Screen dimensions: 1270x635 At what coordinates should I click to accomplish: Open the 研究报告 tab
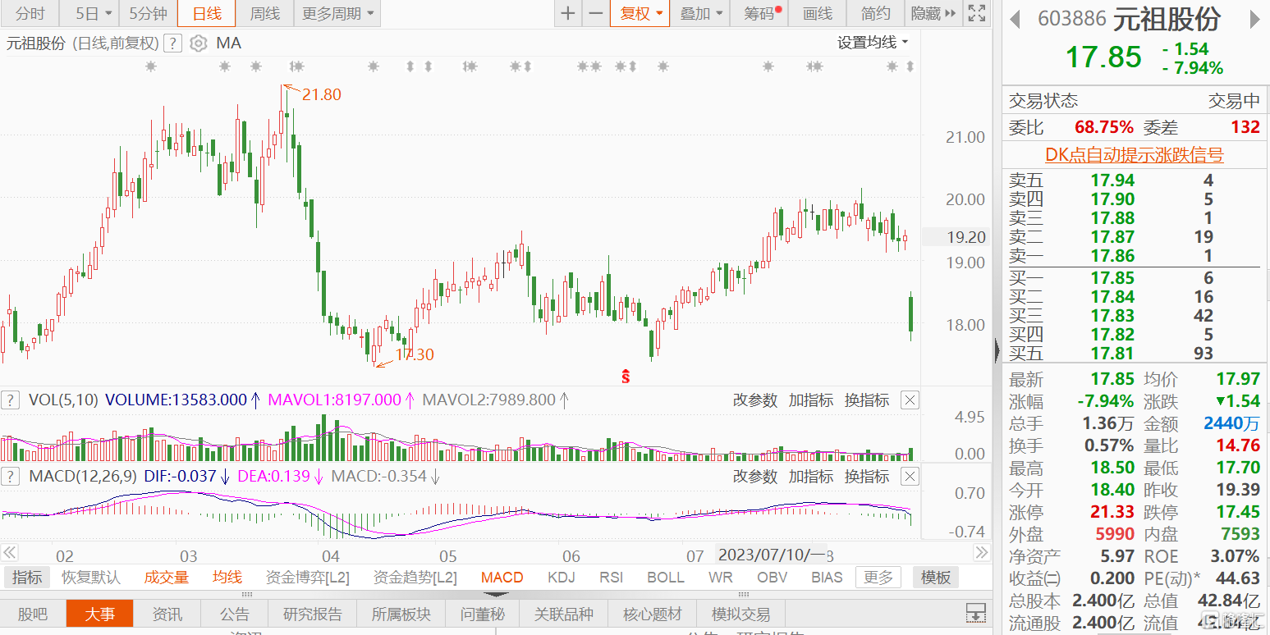tap(313, 614)
